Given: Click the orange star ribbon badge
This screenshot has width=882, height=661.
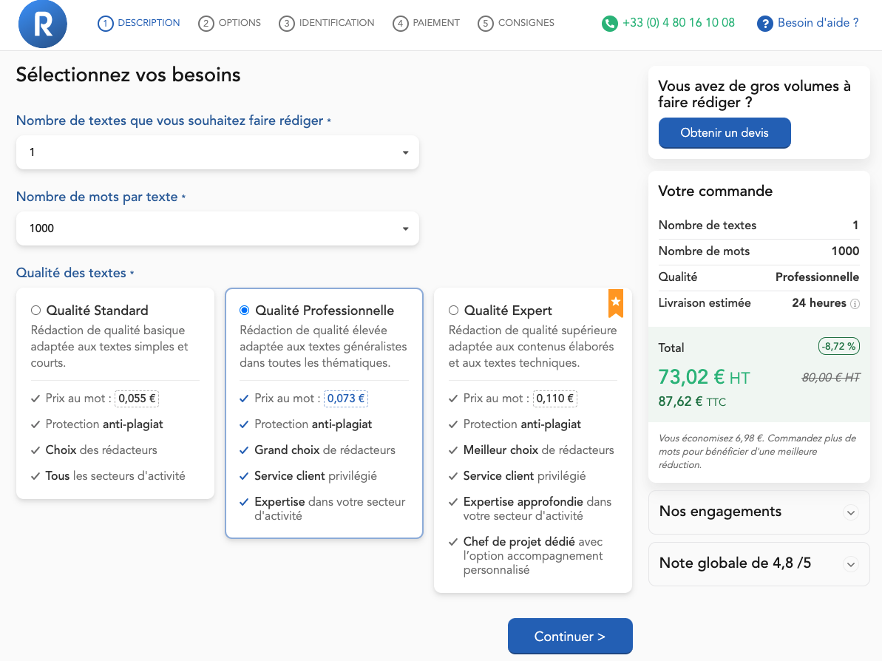Looking at the screenshot, I should pos(615,303).
